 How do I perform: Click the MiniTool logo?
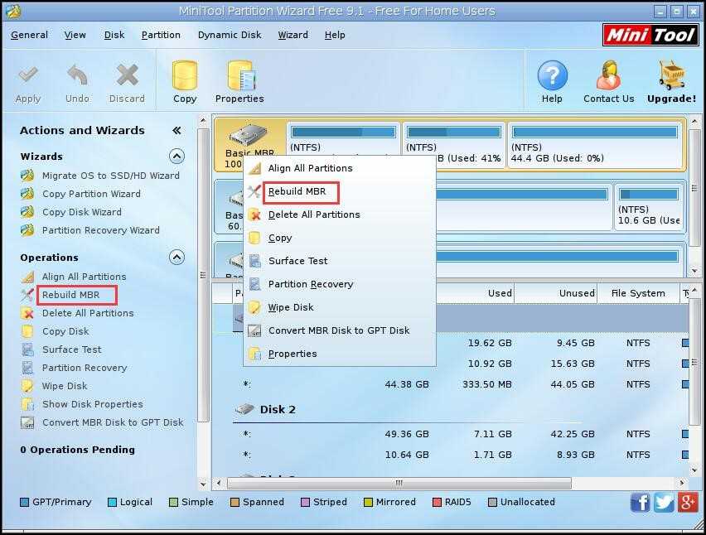pos(650,35)
